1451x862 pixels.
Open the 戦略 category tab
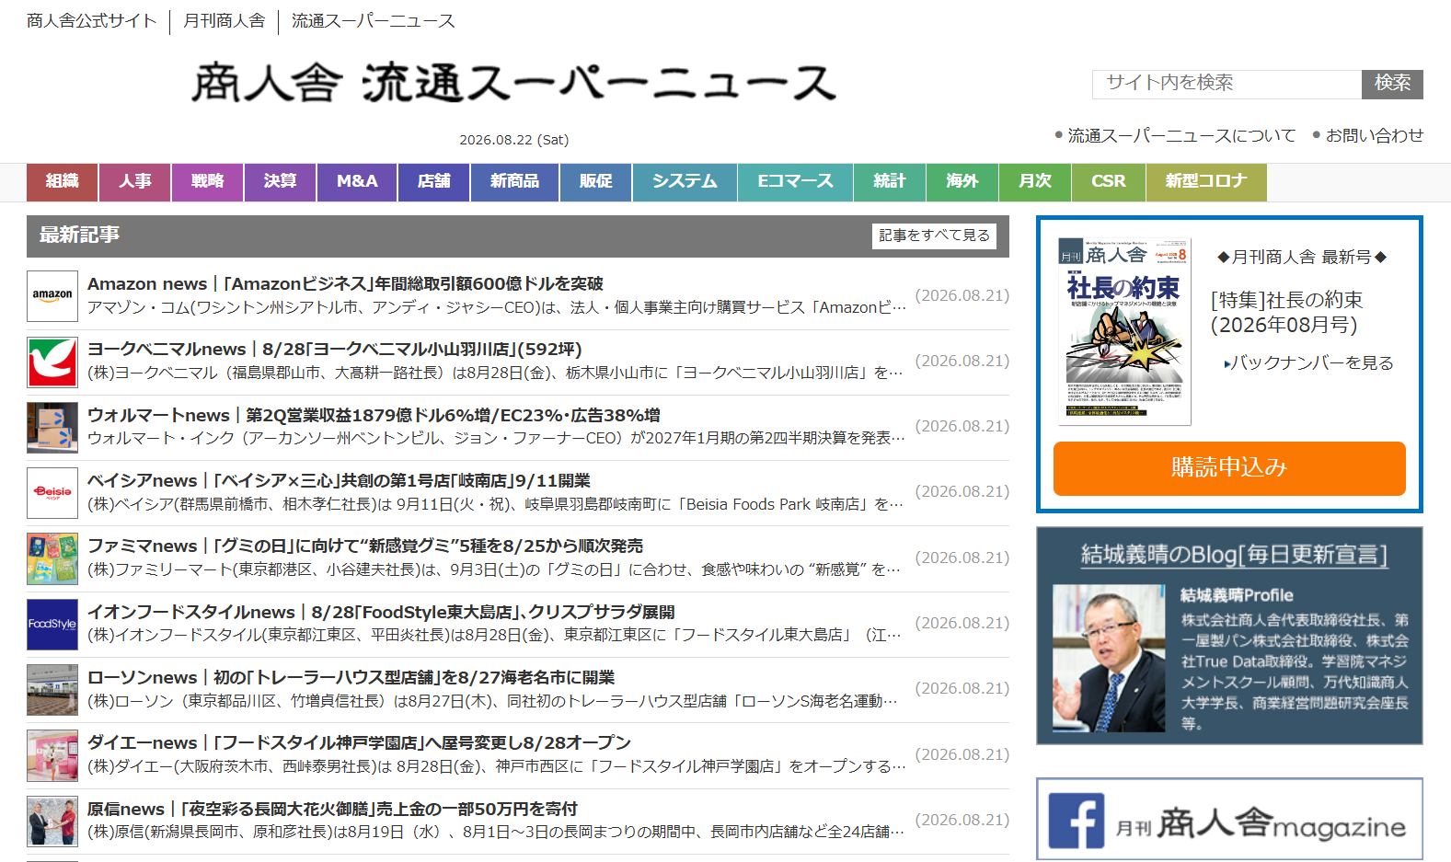click(207, 182)
